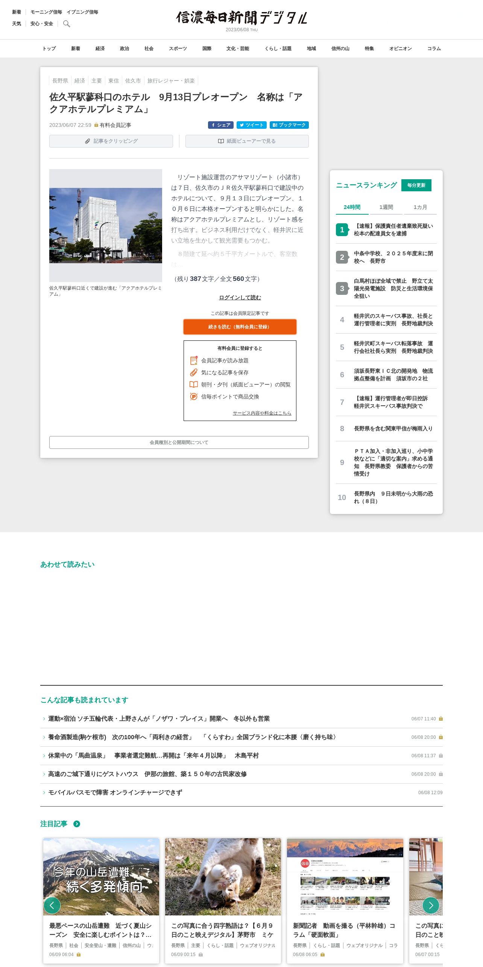Open the mountain accident 今年の山岳遭難 card image
Viewport: 483px width, 967px height.
(101, 877)
